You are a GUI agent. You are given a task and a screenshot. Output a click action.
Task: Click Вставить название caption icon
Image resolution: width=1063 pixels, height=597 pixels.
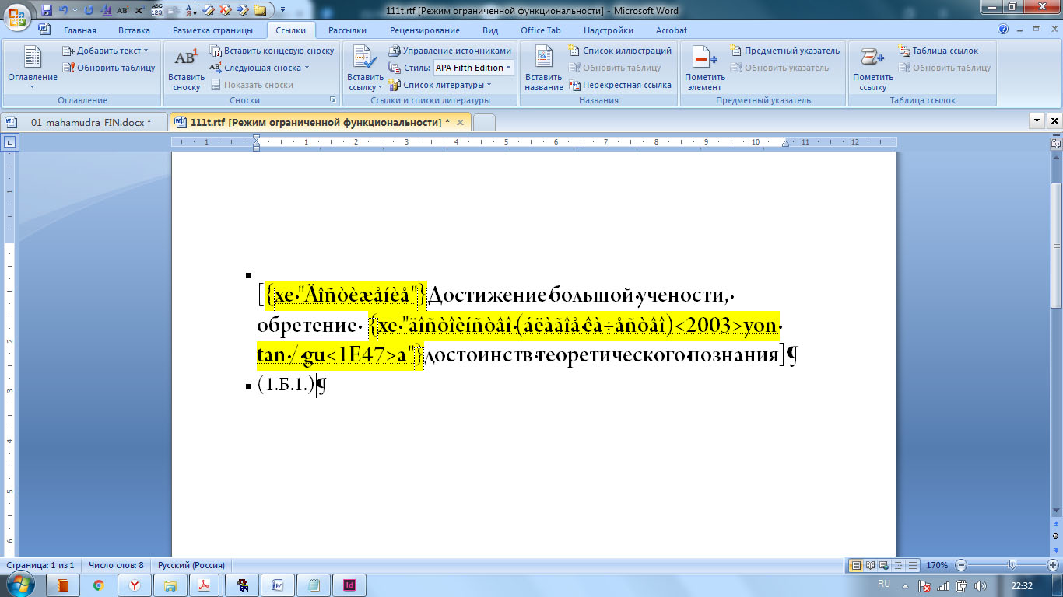(x=544, y=68)
